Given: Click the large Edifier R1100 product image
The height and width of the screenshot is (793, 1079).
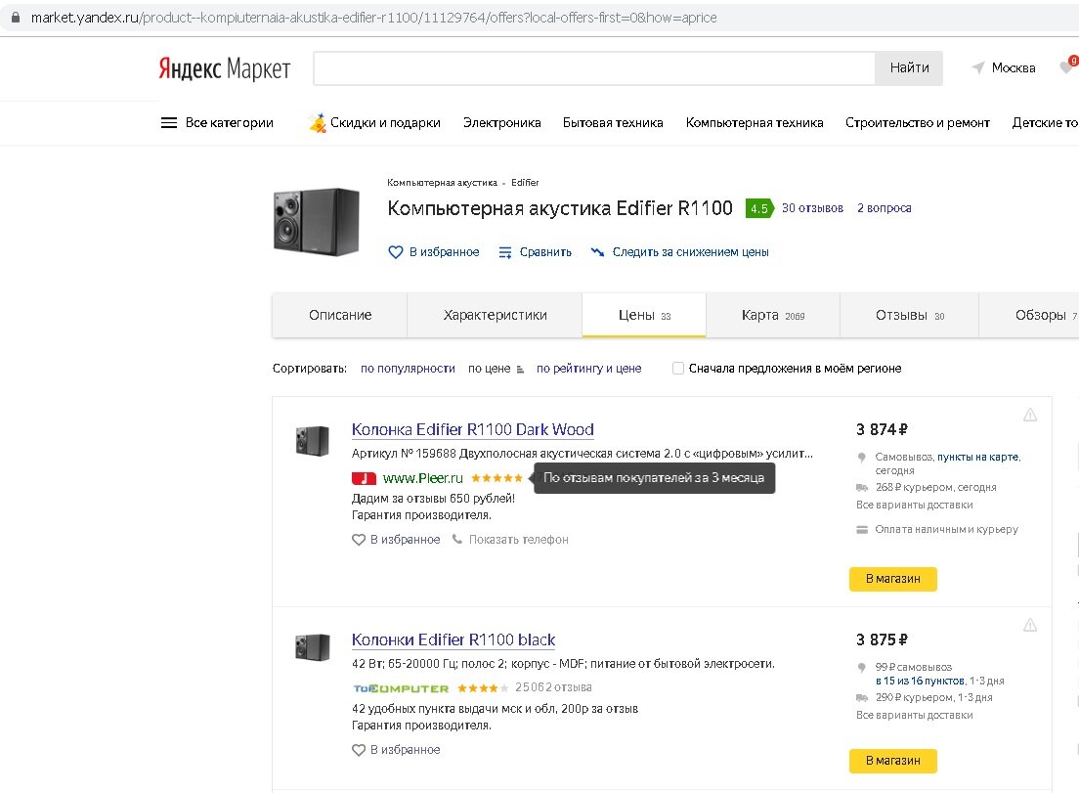Looking at the screenshot, I should [317, 222].
